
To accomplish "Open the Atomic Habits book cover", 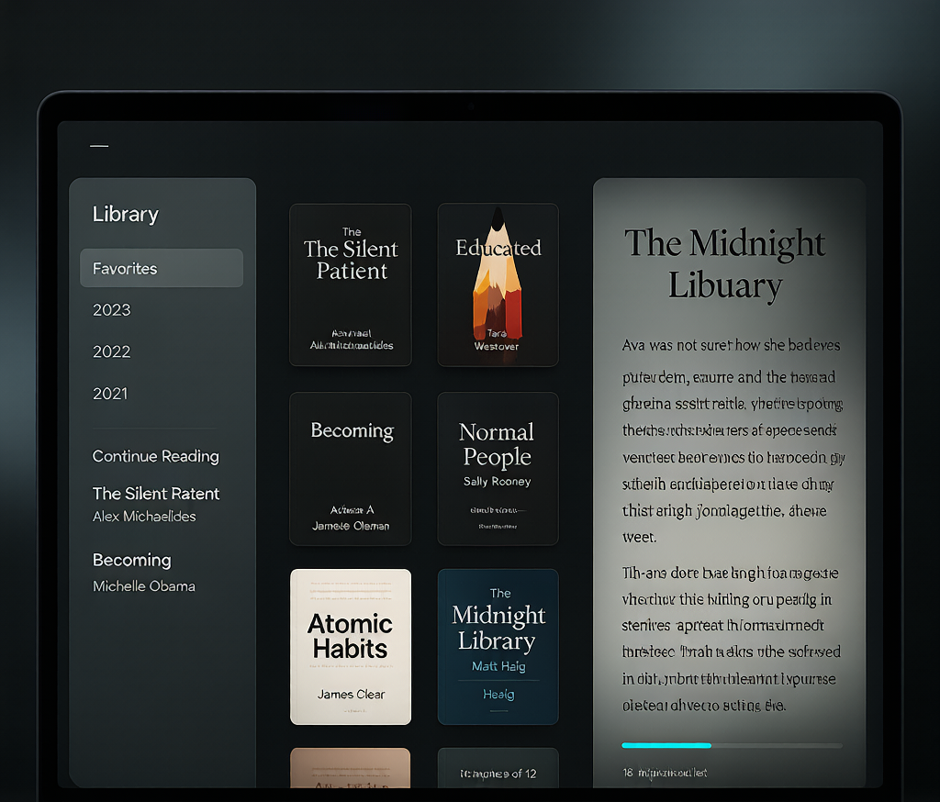I will point(351,647).
